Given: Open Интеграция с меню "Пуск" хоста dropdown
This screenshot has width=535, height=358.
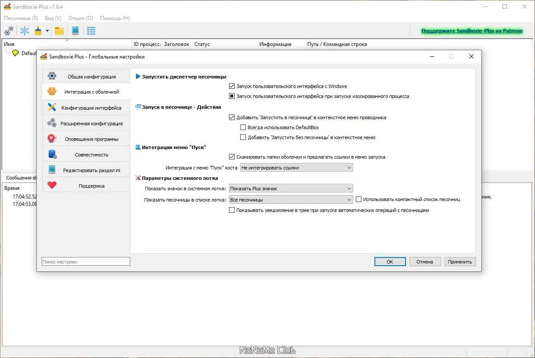Looking at the screenshot, I should click(297, 167).
